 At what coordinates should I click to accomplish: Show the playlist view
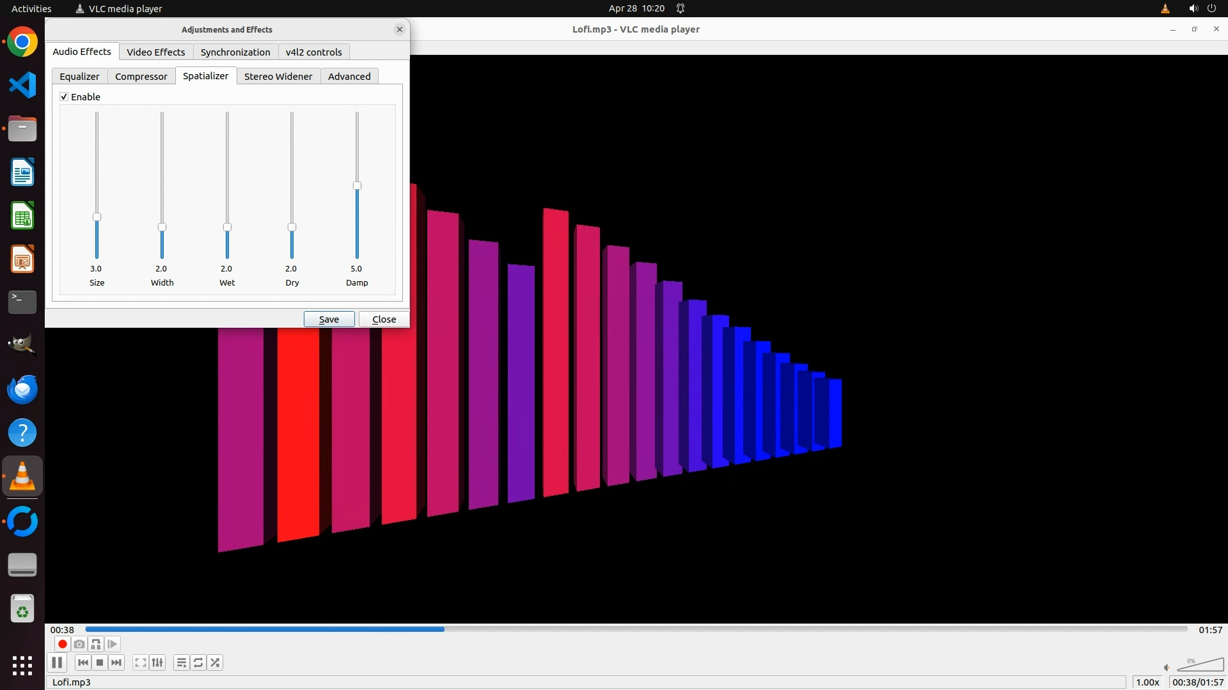pos(182,663)
